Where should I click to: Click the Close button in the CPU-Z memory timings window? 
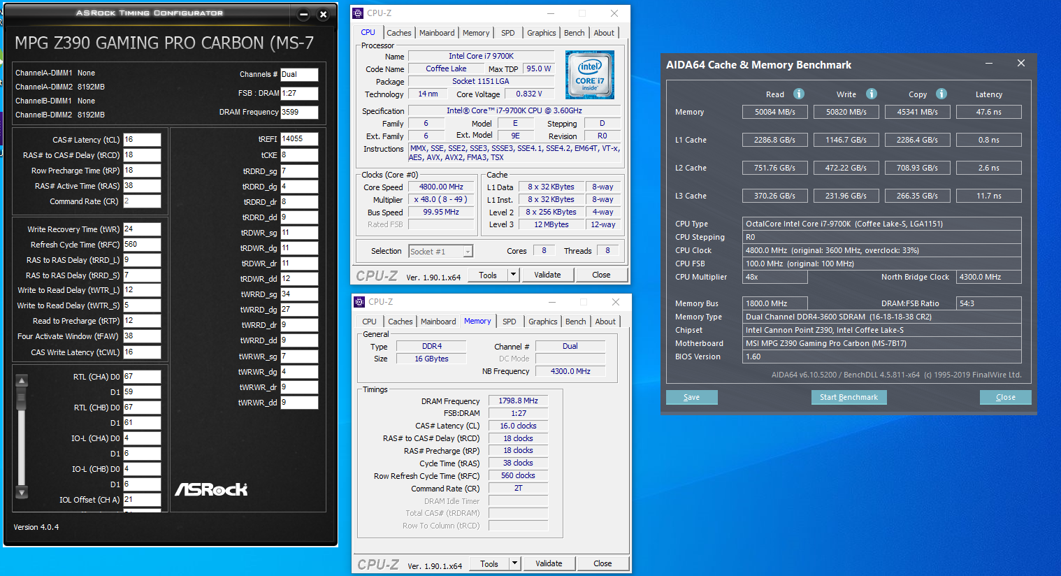[602, 563]
